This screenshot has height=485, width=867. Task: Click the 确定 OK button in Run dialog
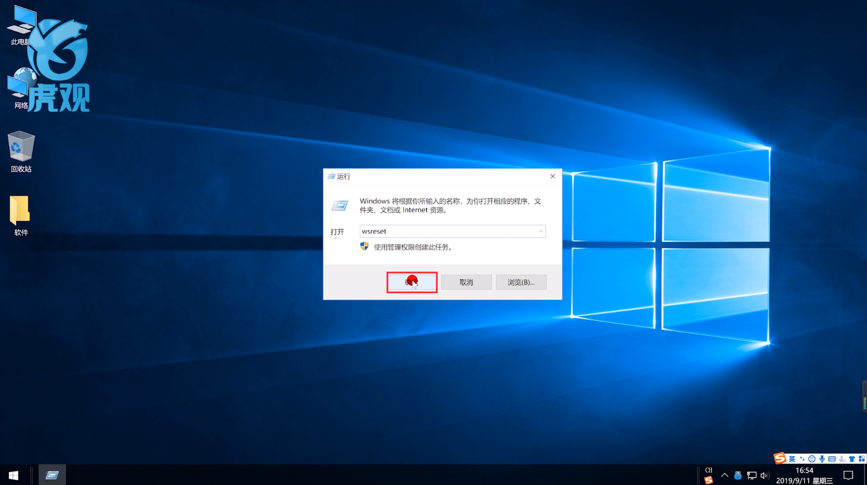[411, 282]
